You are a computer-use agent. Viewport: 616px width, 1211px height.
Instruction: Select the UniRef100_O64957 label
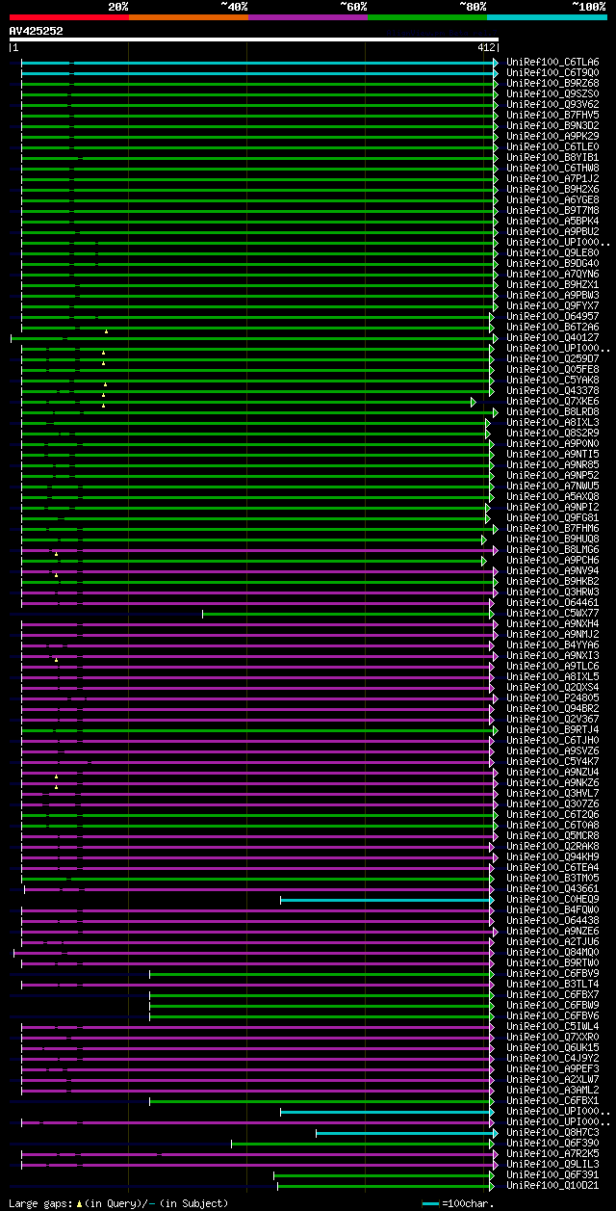(x=552, y=316)
